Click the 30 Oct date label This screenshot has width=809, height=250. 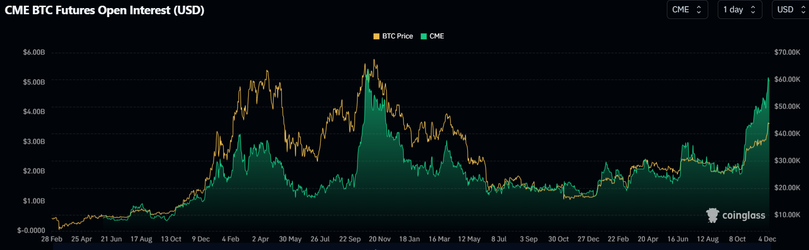point(559,239)
